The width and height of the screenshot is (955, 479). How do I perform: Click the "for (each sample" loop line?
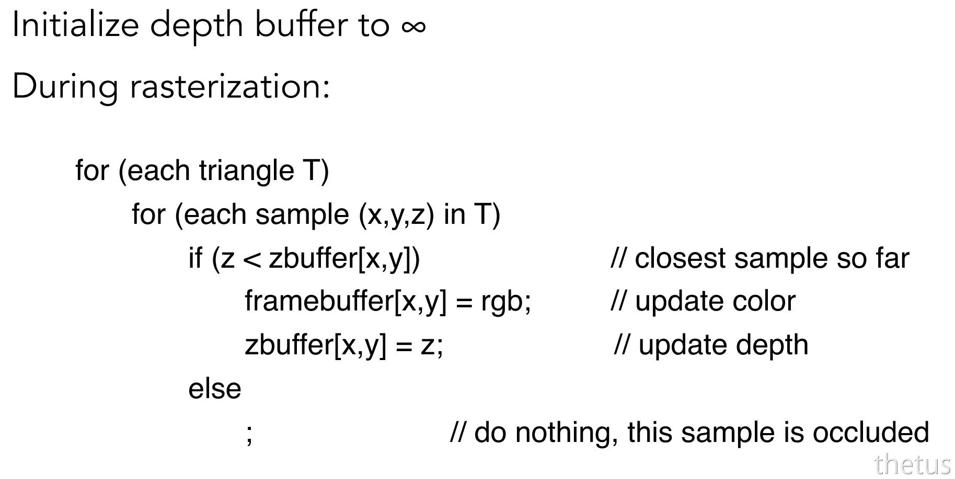316,214
